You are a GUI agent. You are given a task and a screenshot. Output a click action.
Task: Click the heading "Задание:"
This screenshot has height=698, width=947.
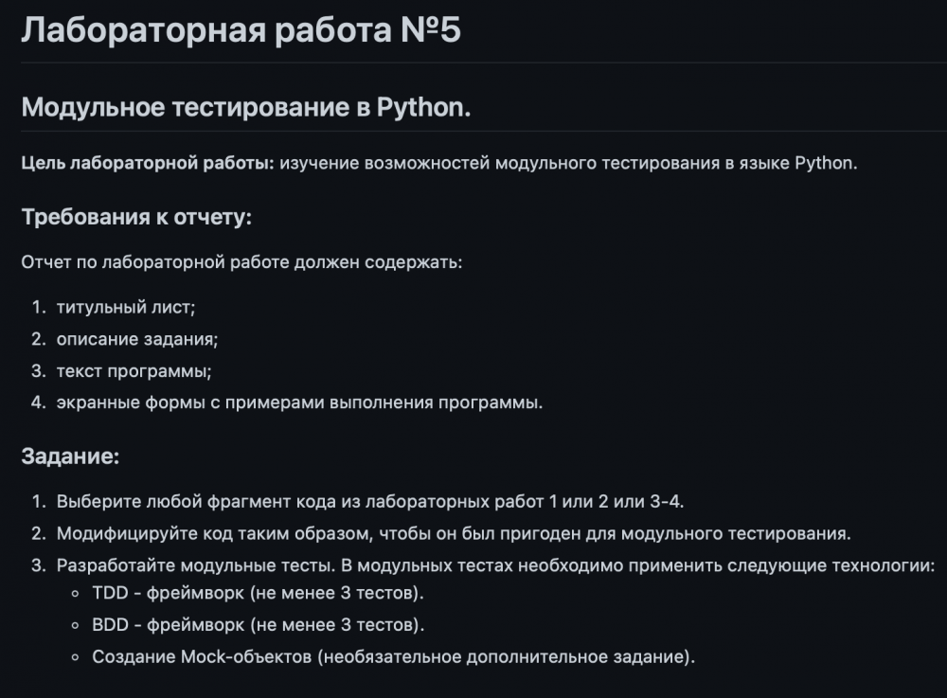click(x=70, y=456)
